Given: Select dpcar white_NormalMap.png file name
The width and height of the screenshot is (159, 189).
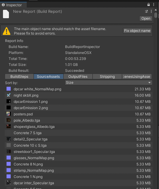Looking at the screenshot, I should 37,89.
